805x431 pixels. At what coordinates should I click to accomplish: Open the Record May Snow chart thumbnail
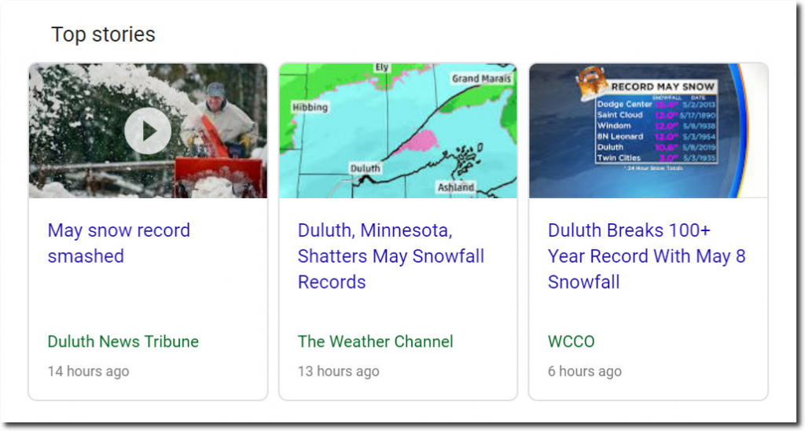coord(648,131)
